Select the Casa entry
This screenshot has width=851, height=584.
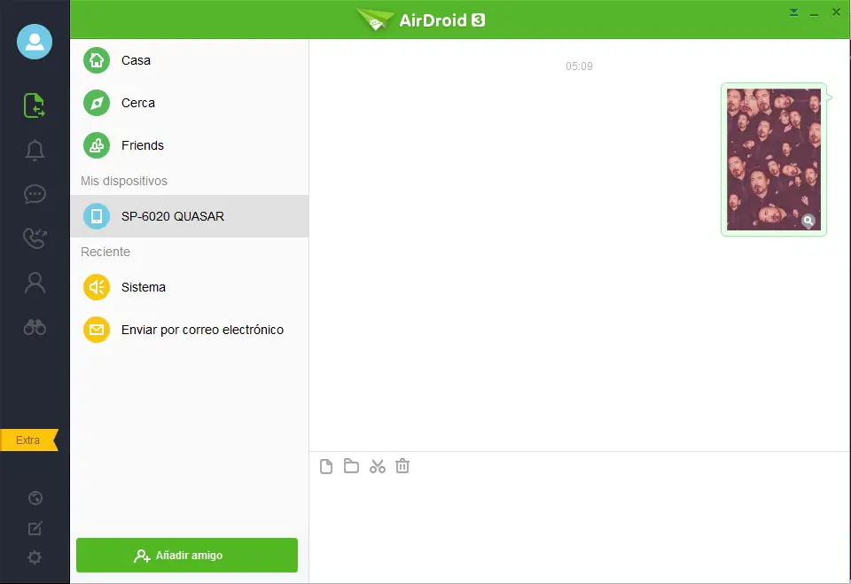pyautogui.click(x=190, y=60)
